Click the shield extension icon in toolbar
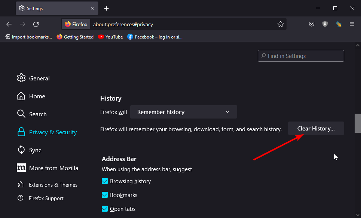Screen dimensions: 361x218 325,24
